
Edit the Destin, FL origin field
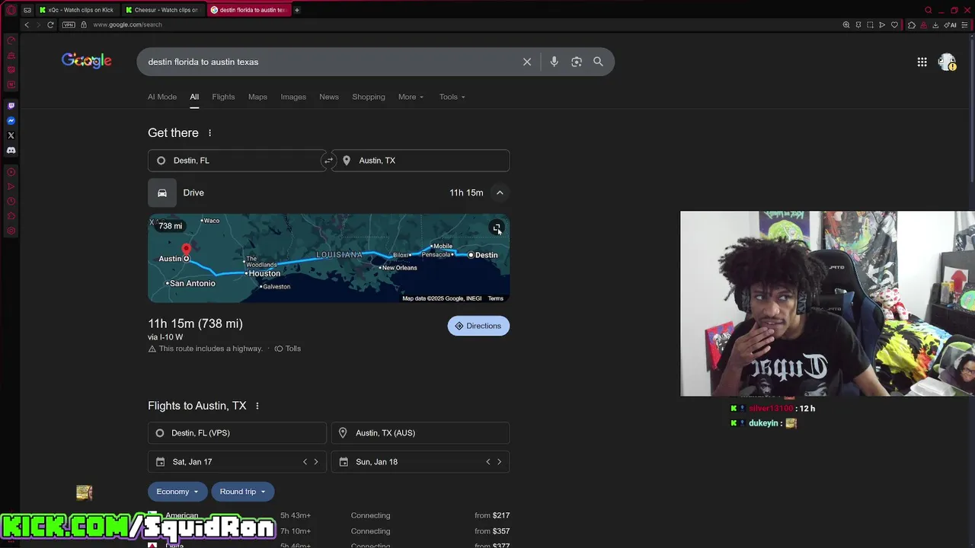(x=237, y=161)
